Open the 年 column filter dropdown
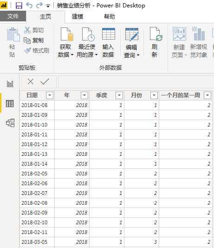 point(84,95)
